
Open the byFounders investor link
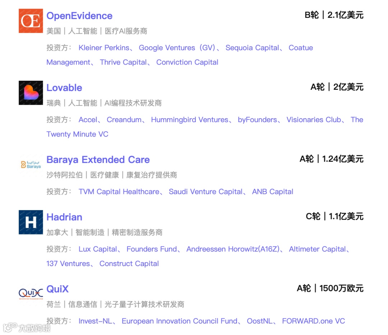[257, 120]
